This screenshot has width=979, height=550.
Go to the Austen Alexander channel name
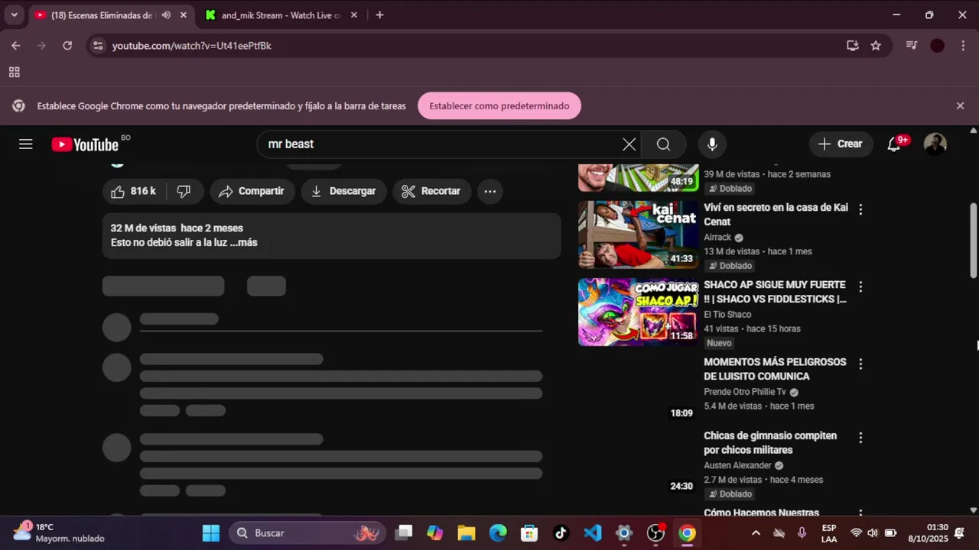coord(737,465)
